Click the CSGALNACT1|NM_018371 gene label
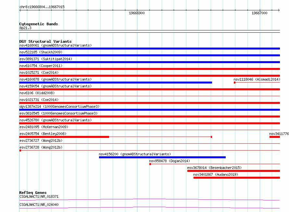 (x=39, y=196)
